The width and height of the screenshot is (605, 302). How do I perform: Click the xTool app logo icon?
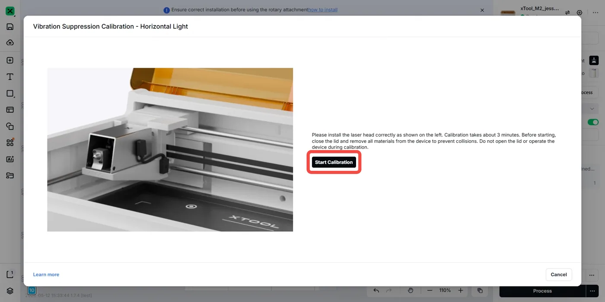[10, 11]
